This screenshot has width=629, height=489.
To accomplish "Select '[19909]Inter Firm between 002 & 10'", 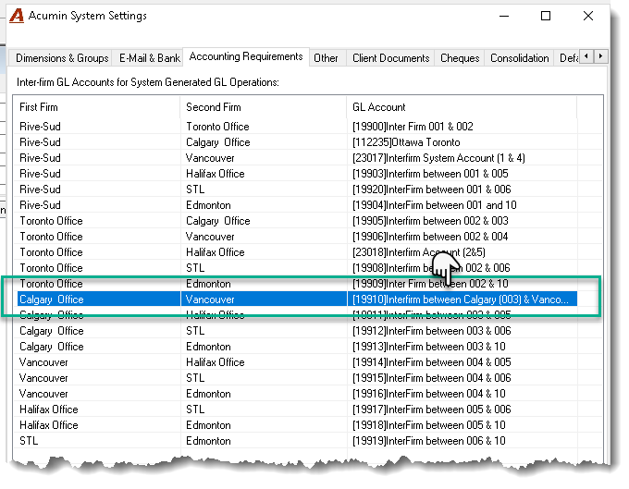I will pyautogui.click(x=430, y=284).
